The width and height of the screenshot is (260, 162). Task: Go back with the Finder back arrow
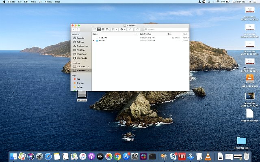coord(74,29)
